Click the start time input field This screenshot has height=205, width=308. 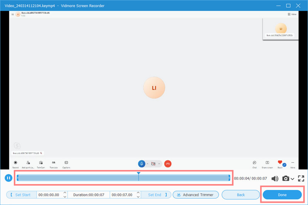coord(49,195)
